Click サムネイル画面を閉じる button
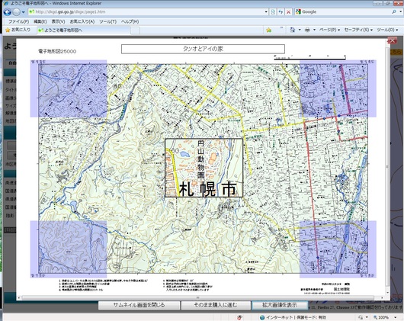The width and height of the screenshot is (404, 321). (139, 305)
